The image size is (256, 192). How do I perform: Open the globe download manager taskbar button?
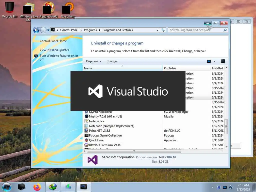coord(53,187)
